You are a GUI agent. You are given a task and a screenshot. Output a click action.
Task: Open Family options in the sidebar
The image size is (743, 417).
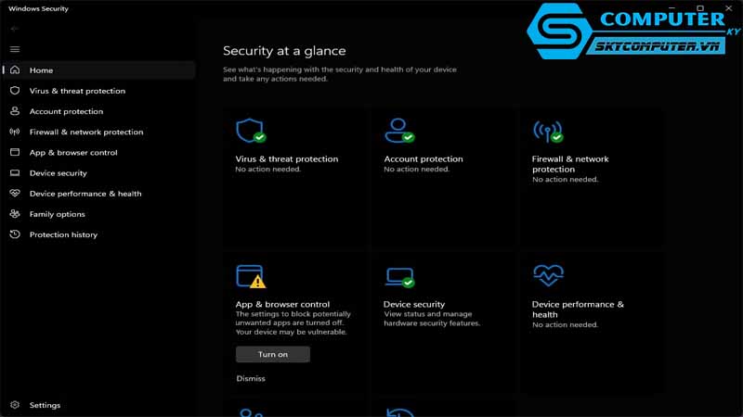click(57, 214)
